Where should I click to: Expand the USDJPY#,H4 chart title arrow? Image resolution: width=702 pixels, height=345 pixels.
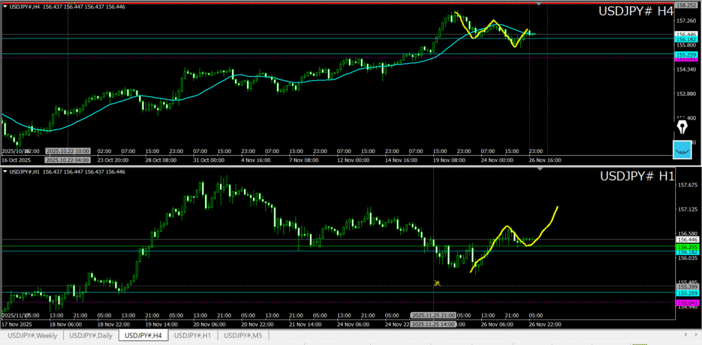click(3, 7)
